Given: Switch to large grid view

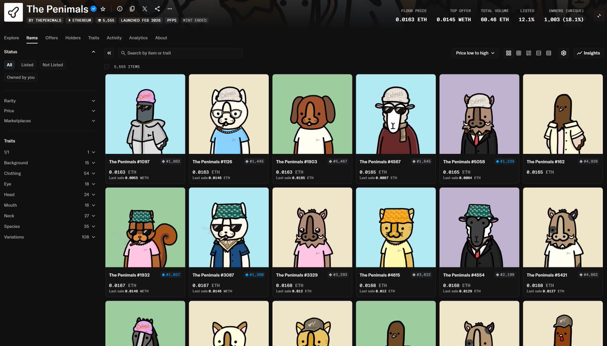Looking at the screenshot, I should pyautogui.click(x=509, y=53).
